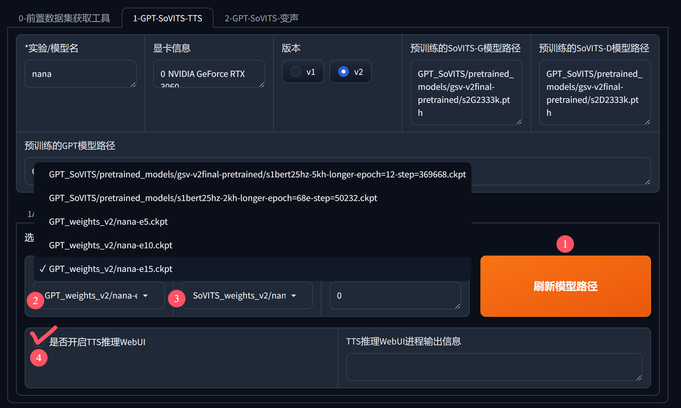Tick the 是否开启TTS推理WebUI checkbox
681x408 pixels.
(x=39, y=342)
